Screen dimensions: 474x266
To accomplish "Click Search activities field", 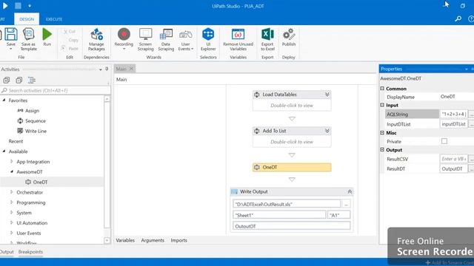I will (56, 90).
